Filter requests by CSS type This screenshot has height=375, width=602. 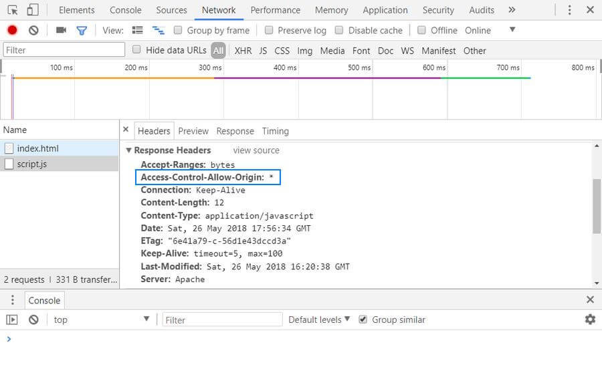pyautogui.click(x=282, y=51)
